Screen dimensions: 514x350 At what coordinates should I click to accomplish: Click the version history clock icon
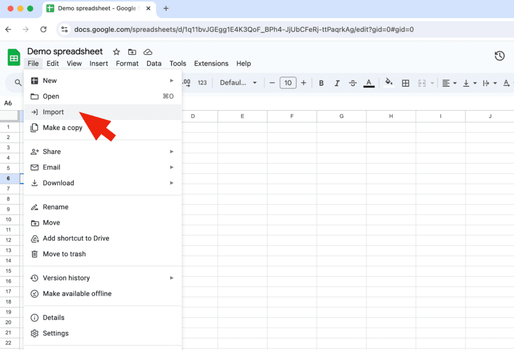point(499,56)
